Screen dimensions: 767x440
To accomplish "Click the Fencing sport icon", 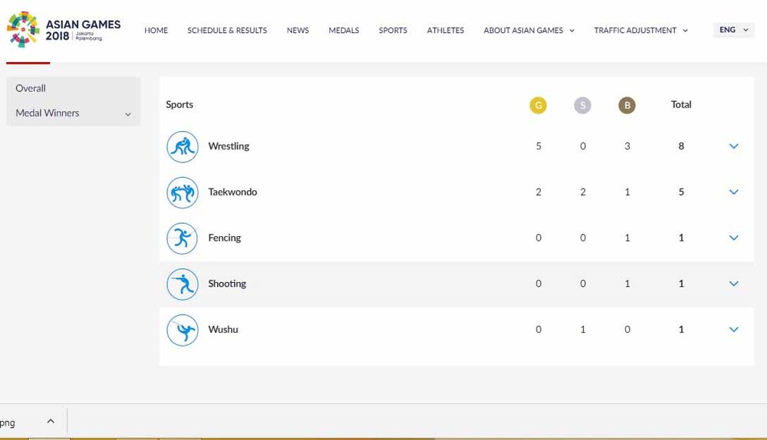I will pyautogui.click(x=183, y=238).
